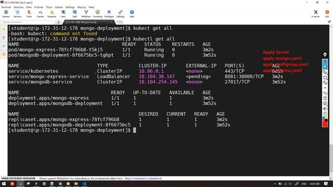Image resolution: width=333 pixels, height=187 pixels.
Task: Activate the MultiExec toolbar icon
Action: pos(86,14)
